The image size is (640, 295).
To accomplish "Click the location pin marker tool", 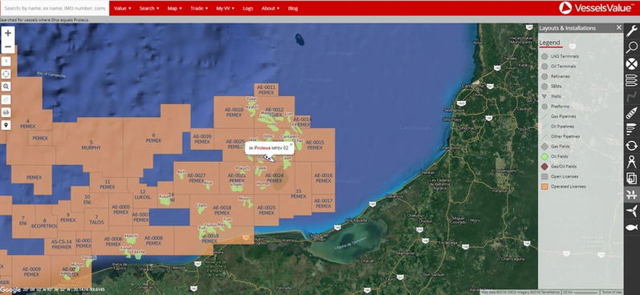I will click(6, 125).
